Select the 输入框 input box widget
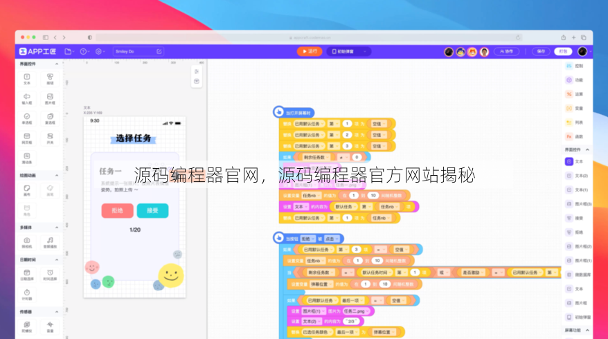The height and width of the screenshot is (339, 608). pyautogui.click(x=27, y=99)
